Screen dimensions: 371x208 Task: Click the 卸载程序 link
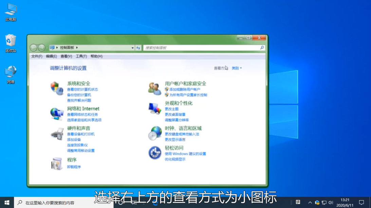[74, 167]
